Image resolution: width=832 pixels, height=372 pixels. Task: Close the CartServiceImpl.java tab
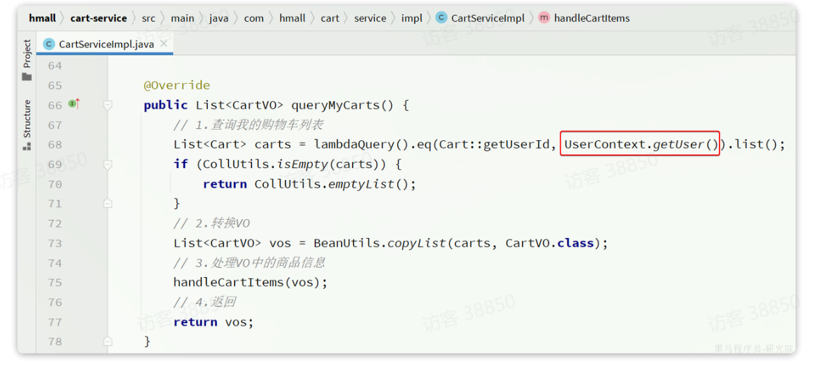click(x=164, y=43)
